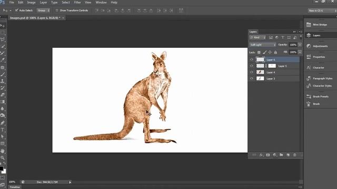Toggle Quick Mask mode icon
This screenshot has width=337, height=189.
click(3, 177)
